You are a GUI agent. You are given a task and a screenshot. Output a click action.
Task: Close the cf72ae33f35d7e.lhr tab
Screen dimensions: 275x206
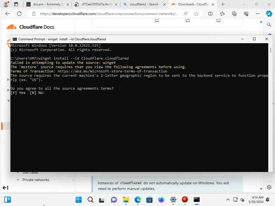point(116,4)
